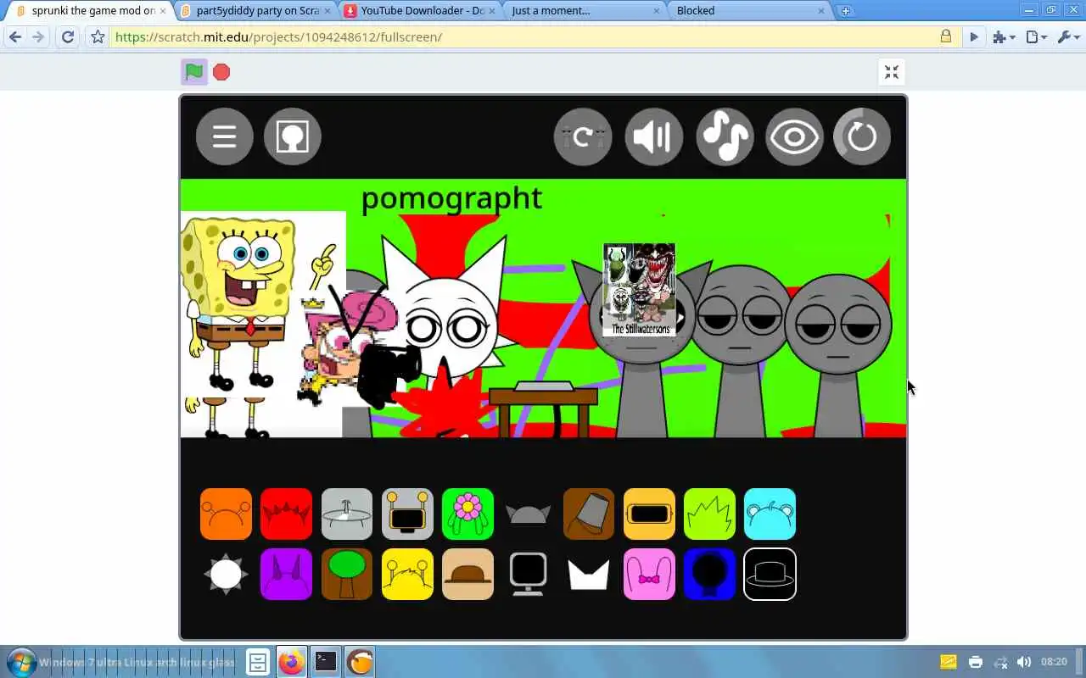Viewport: 1086px width, 678px height.
Task: Switch to the YouTube Downloader tab
Action: click(x=420, y=11)
